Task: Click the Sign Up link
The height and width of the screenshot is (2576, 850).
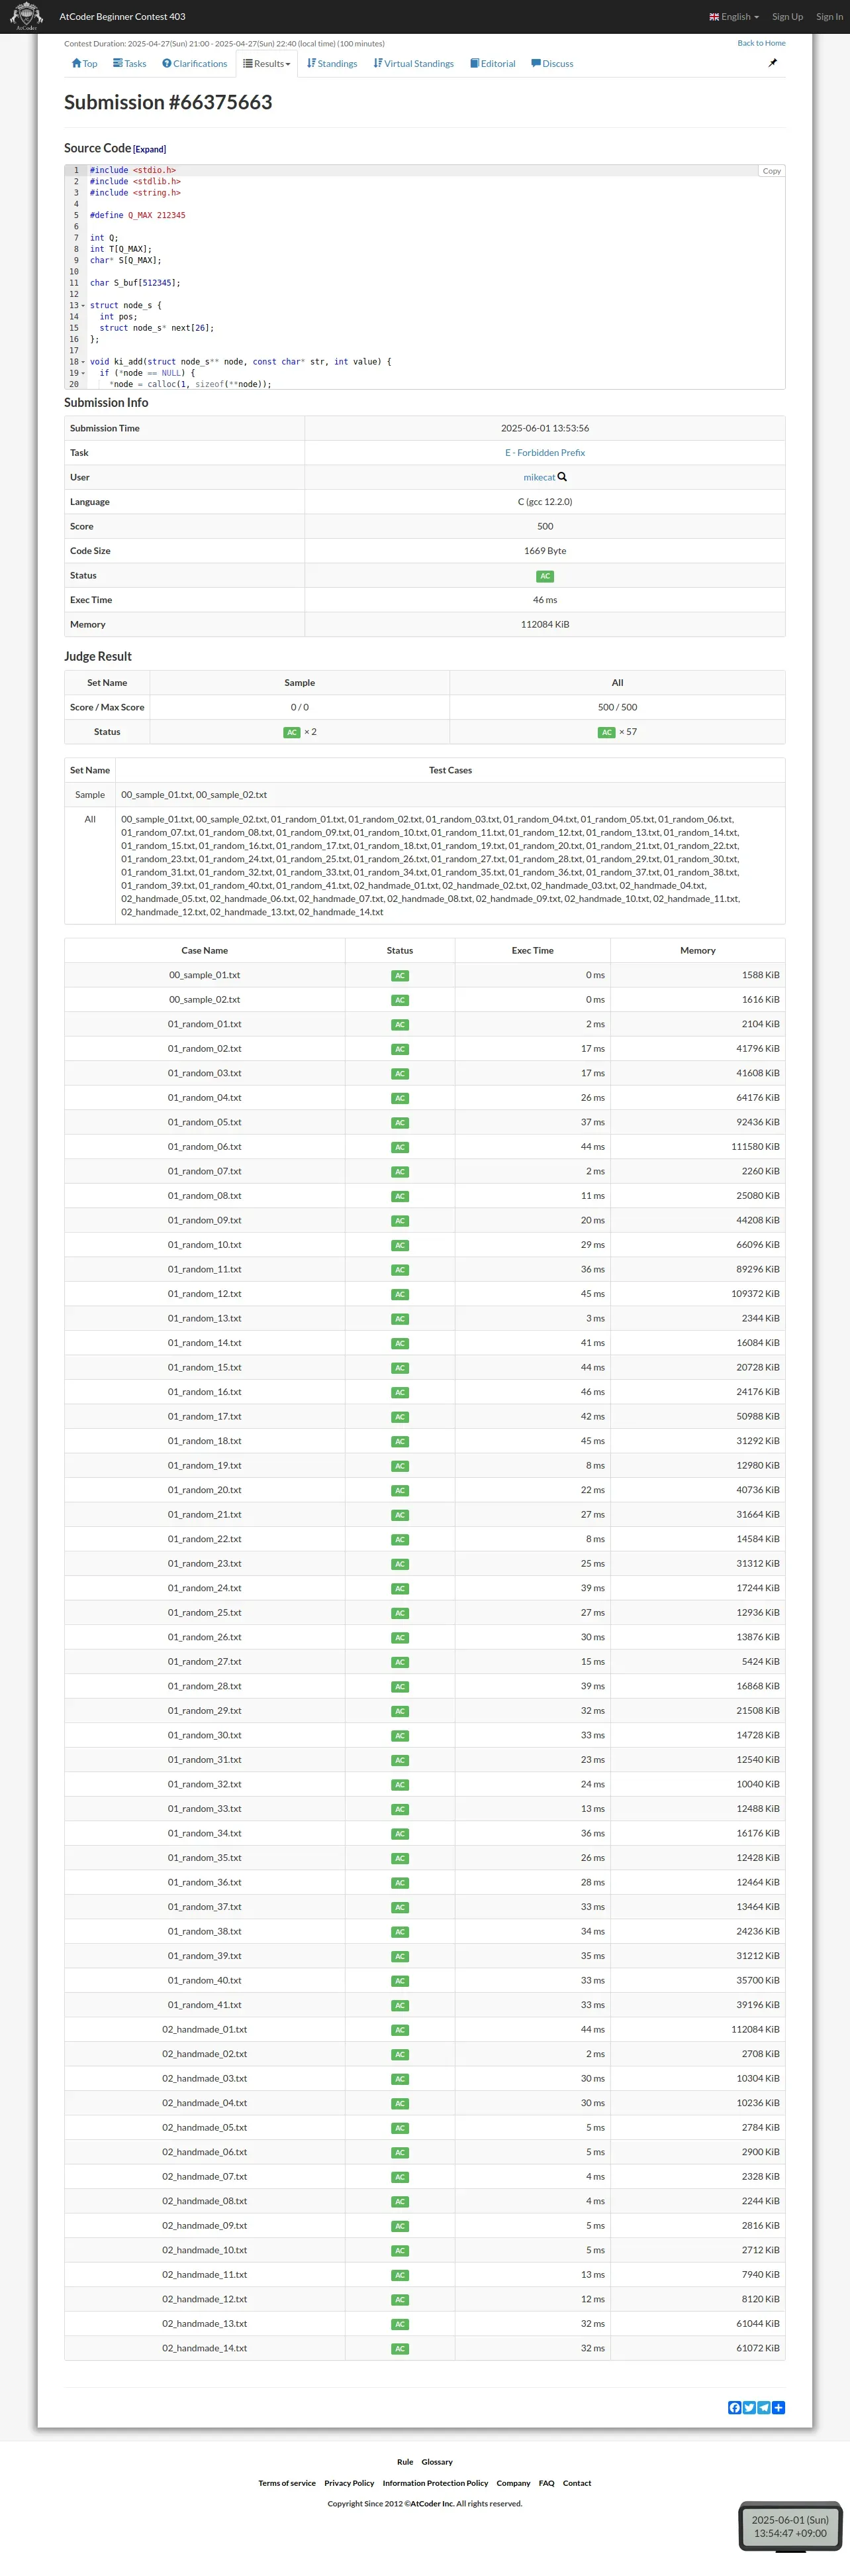Action: click(x=787, y=17)
